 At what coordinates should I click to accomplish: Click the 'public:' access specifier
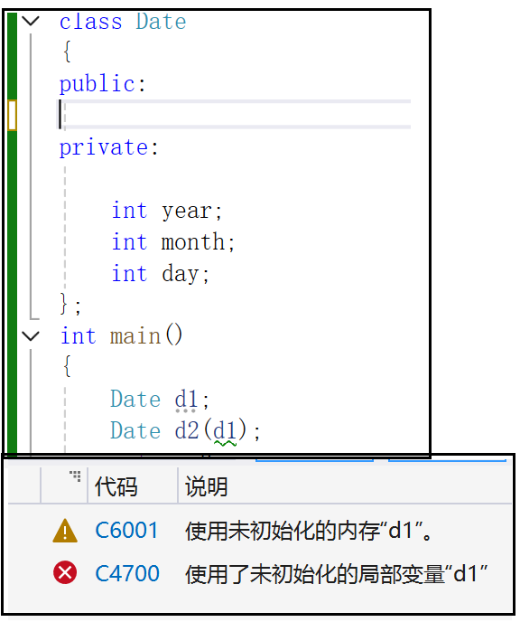[x=103, y=84]
